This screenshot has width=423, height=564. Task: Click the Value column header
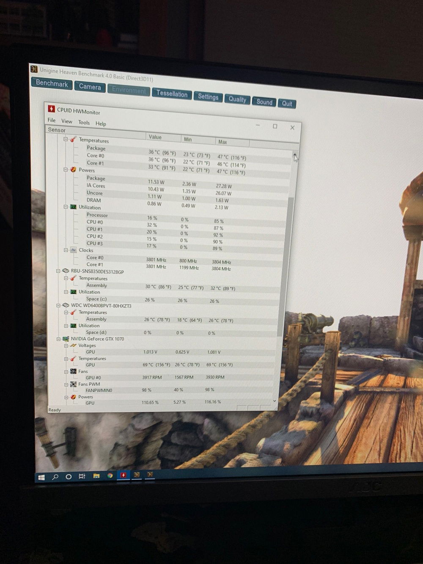pyautogui.click(x=155, y=137)
